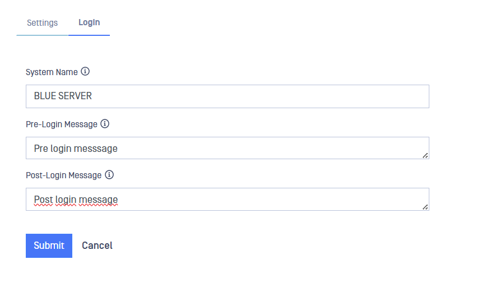Click the underlined word 'Post' in textarea
The image size is (491, 301).
click(x=43, y=200)
